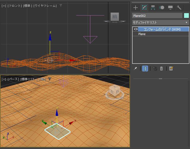Viewport: 190px width, 149px height.
Task: Remove modifier with the trash icon
Action: click(x=161, y=69)
